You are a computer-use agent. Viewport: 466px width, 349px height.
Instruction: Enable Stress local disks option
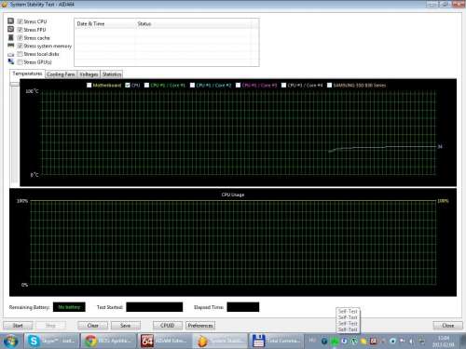[21, 54]
